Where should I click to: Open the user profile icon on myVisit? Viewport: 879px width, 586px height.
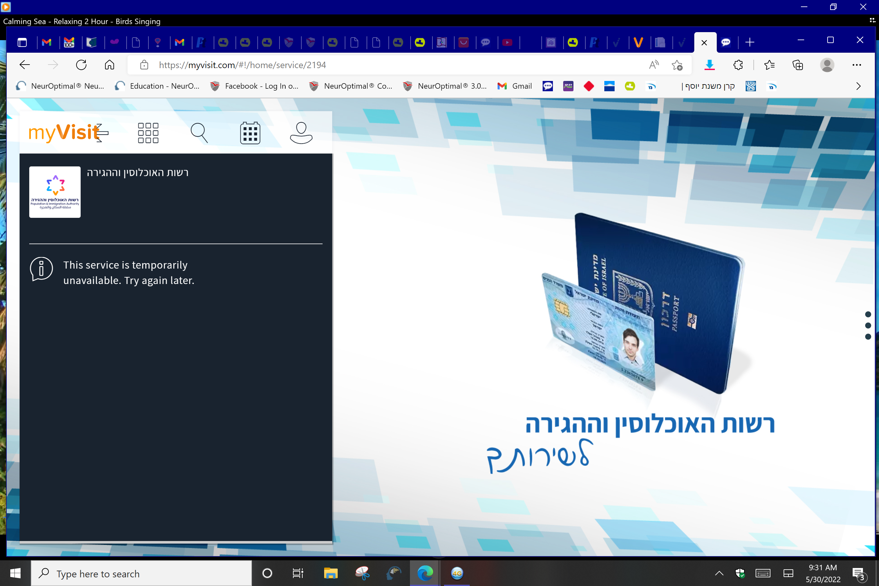tap(301, 132)
